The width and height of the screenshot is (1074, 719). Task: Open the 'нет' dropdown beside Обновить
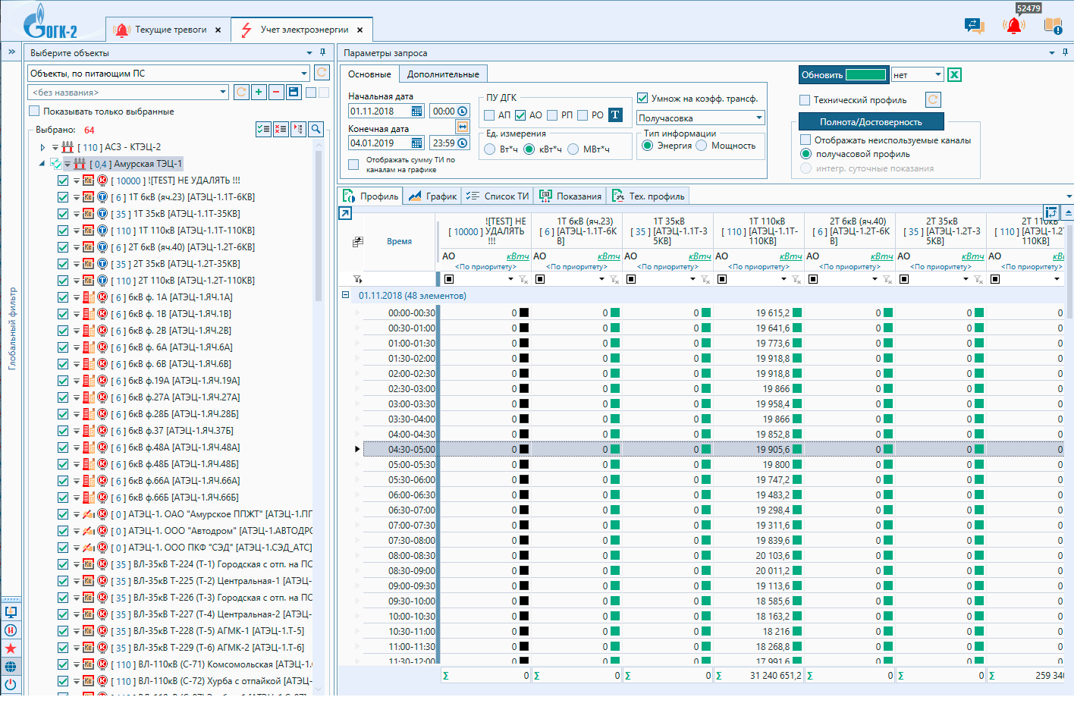[x=938, y=74]
